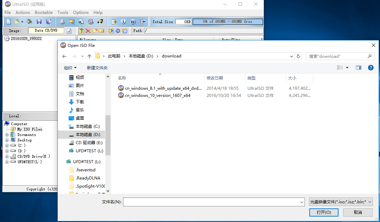Open the Actions menu
This screenshot has width=380, height=222.
pyautogui.click(x=22, y=12)
